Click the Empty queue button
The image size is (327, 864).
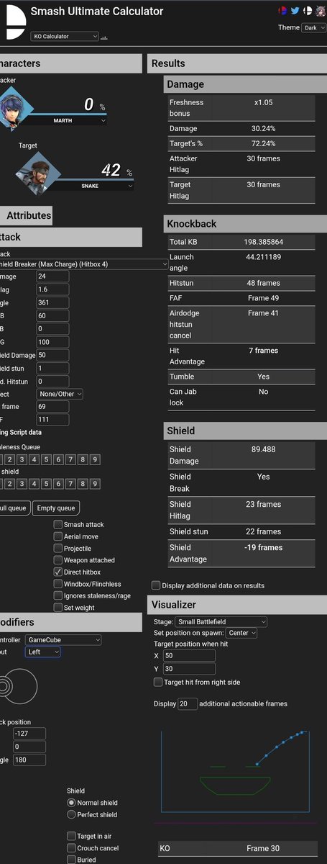[56, 508]
